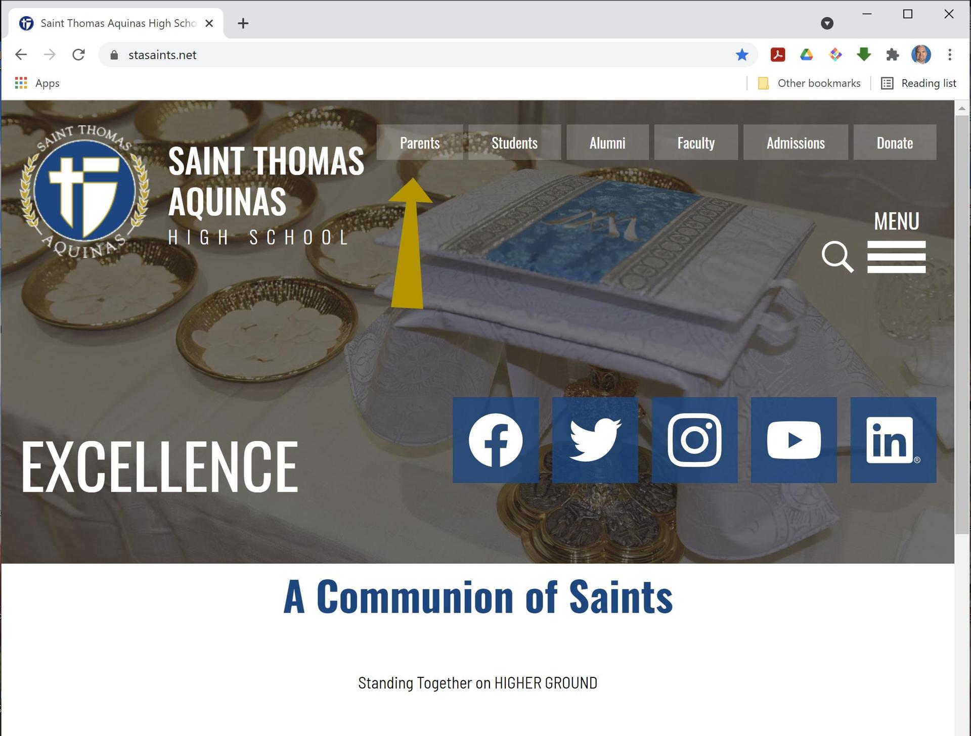This screenshot has height=736, width=971.
Task: Open the Chrome three-dot menu
Action: click(x=950, y=55)
